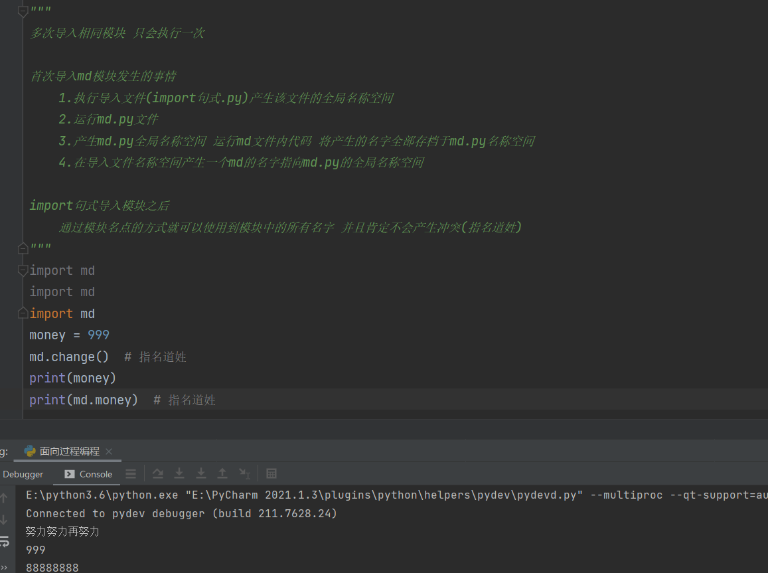Click the console line with python.exe path
The width and height of the screenshot is (768, 573).
click(397, 495)
